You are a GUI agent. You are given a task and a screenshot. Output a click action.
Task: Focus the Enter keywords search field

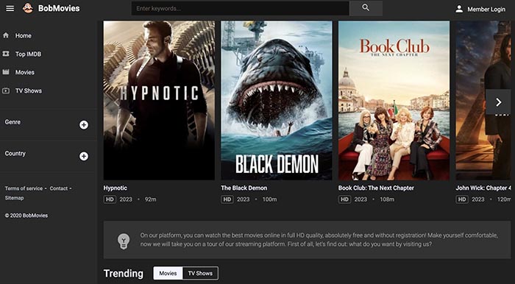(x=240, y=8)
